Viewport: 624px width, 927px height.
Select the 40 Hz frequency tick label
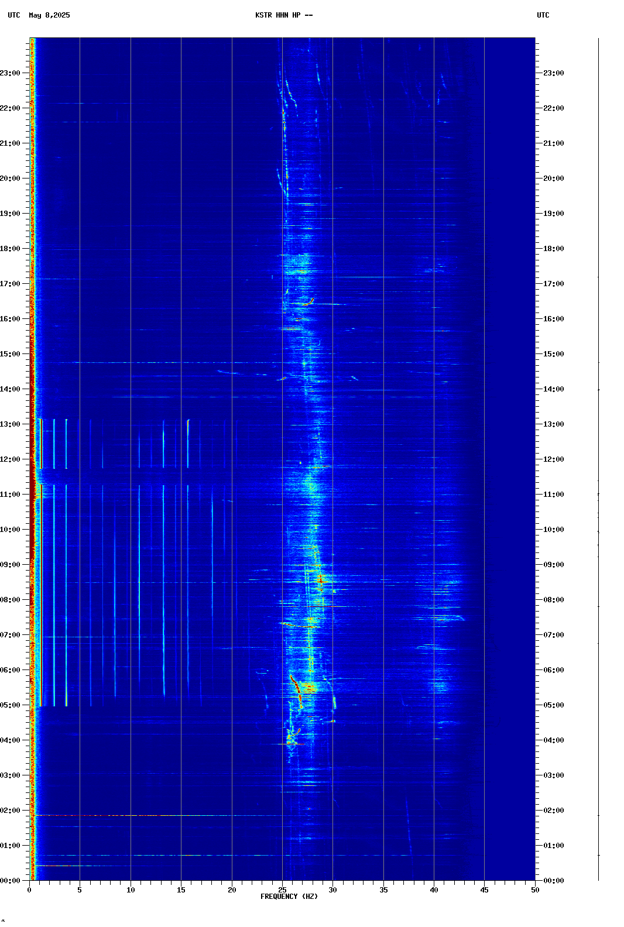click(434, 890)
